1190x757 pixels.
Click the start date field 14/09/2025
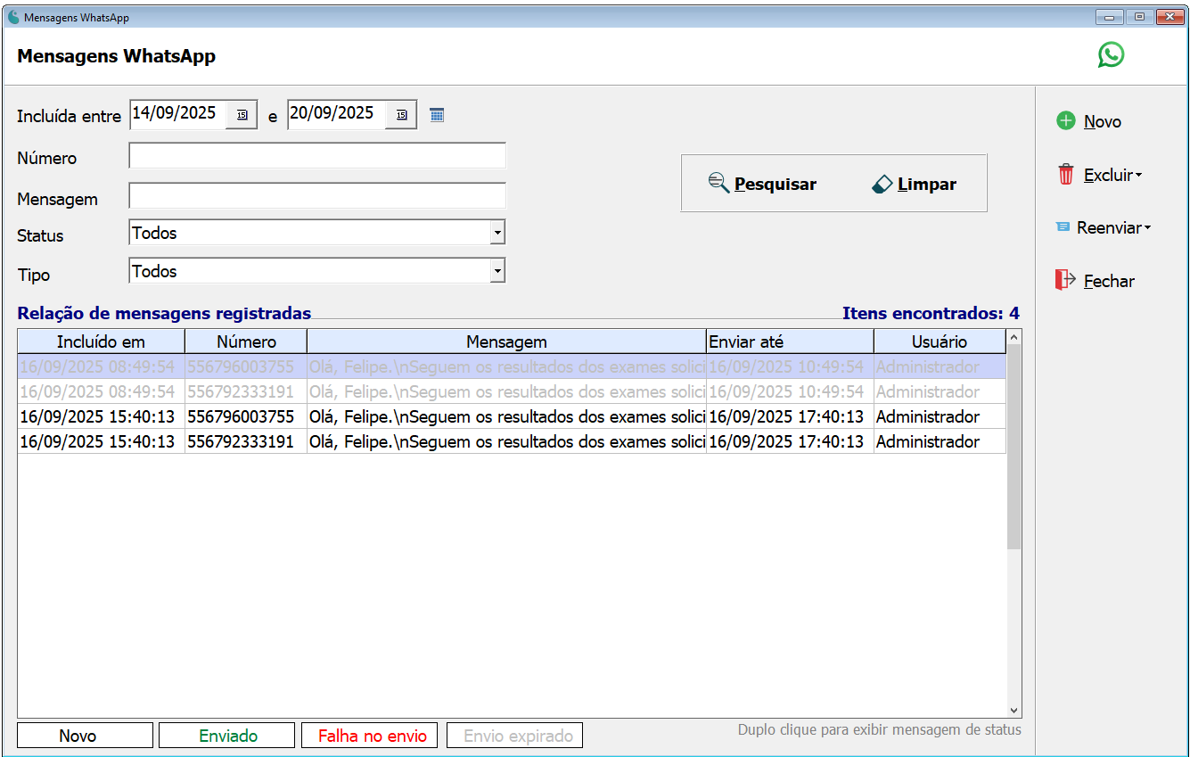coord(177,113)
